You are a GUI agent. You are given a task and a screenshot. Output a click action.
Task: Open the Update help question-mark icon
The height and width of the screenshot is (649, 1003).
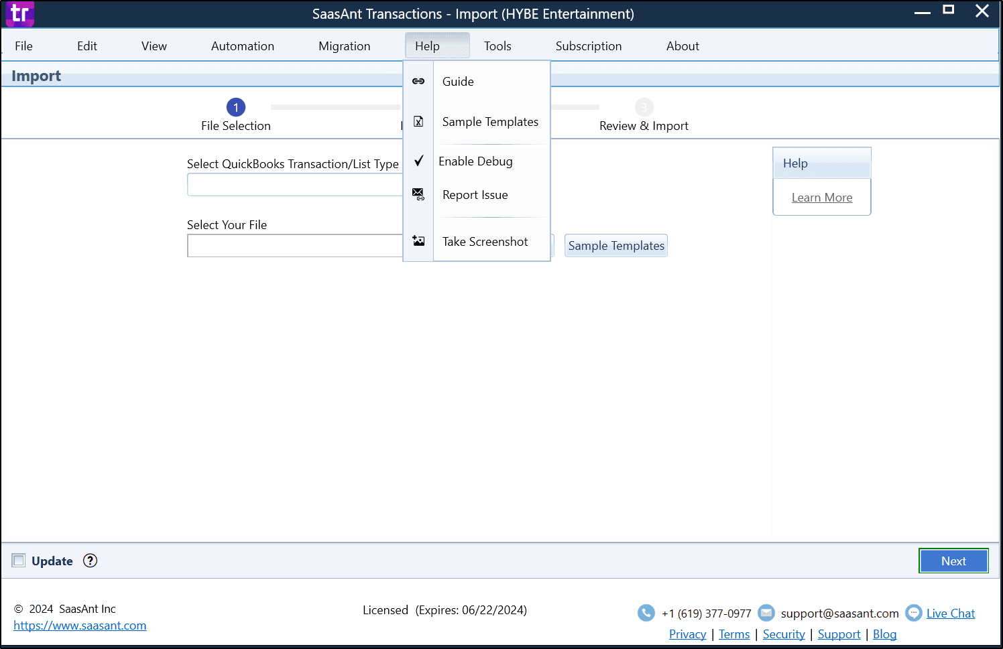click(90, 561)
